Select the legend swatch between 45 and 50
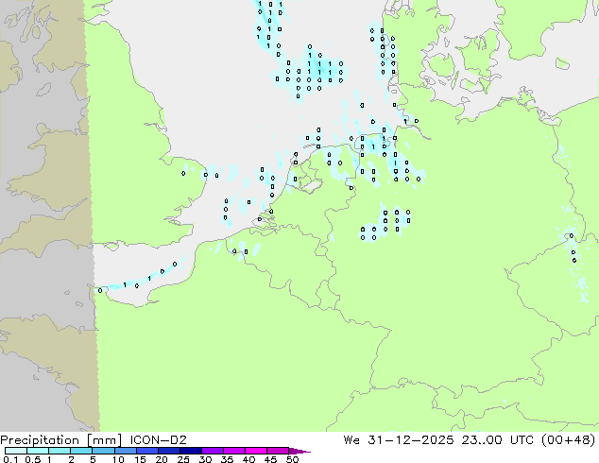This screenshot has height=463, width=599. tap(278, 451)
